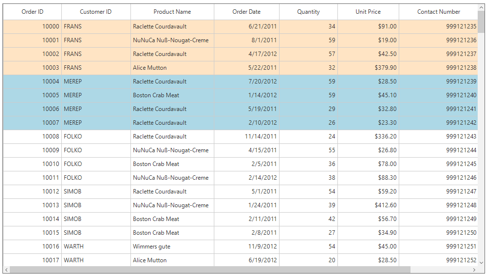The width and height of the screenshot is (487, 276).
Task: Click contact number 999121249
Action: coord(438,219)
